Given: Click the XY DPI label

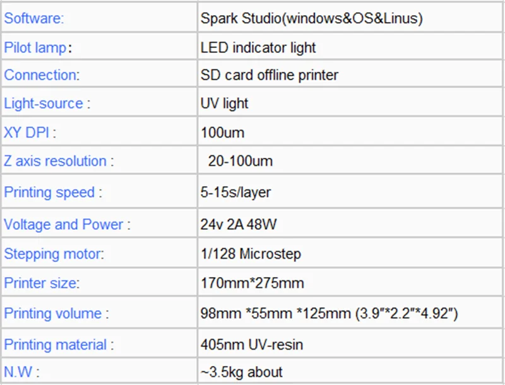Looking at the screenshot, I should (x=30, y=133).
